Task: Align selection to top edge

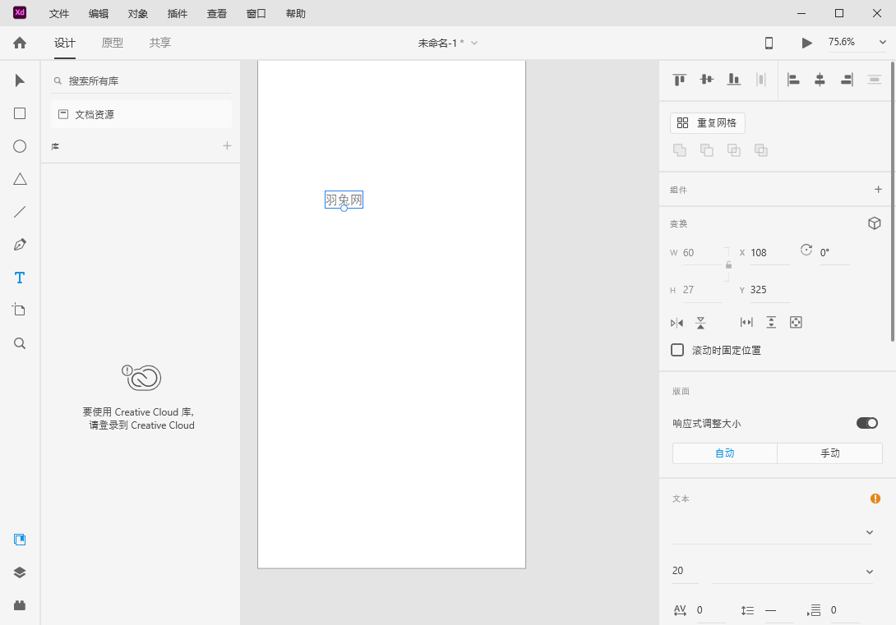Action: [680, 80]
